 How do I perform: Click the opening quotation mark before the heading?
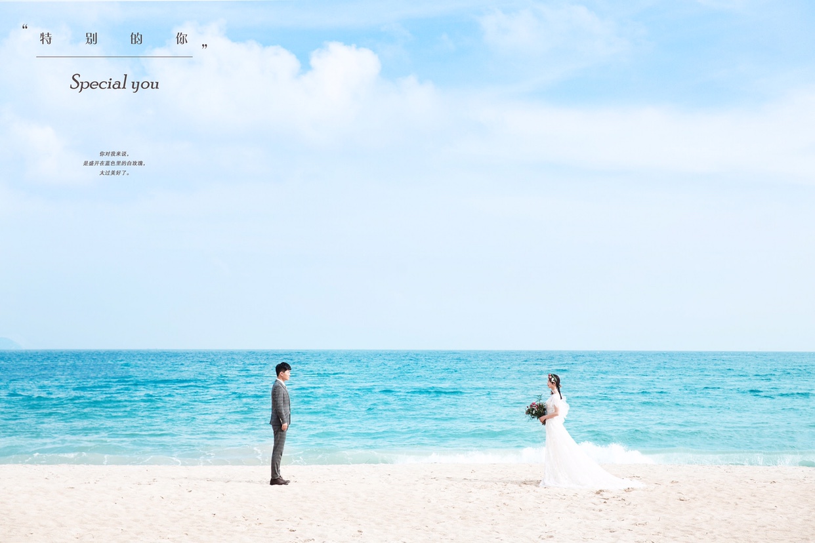(x=25, y=28)
